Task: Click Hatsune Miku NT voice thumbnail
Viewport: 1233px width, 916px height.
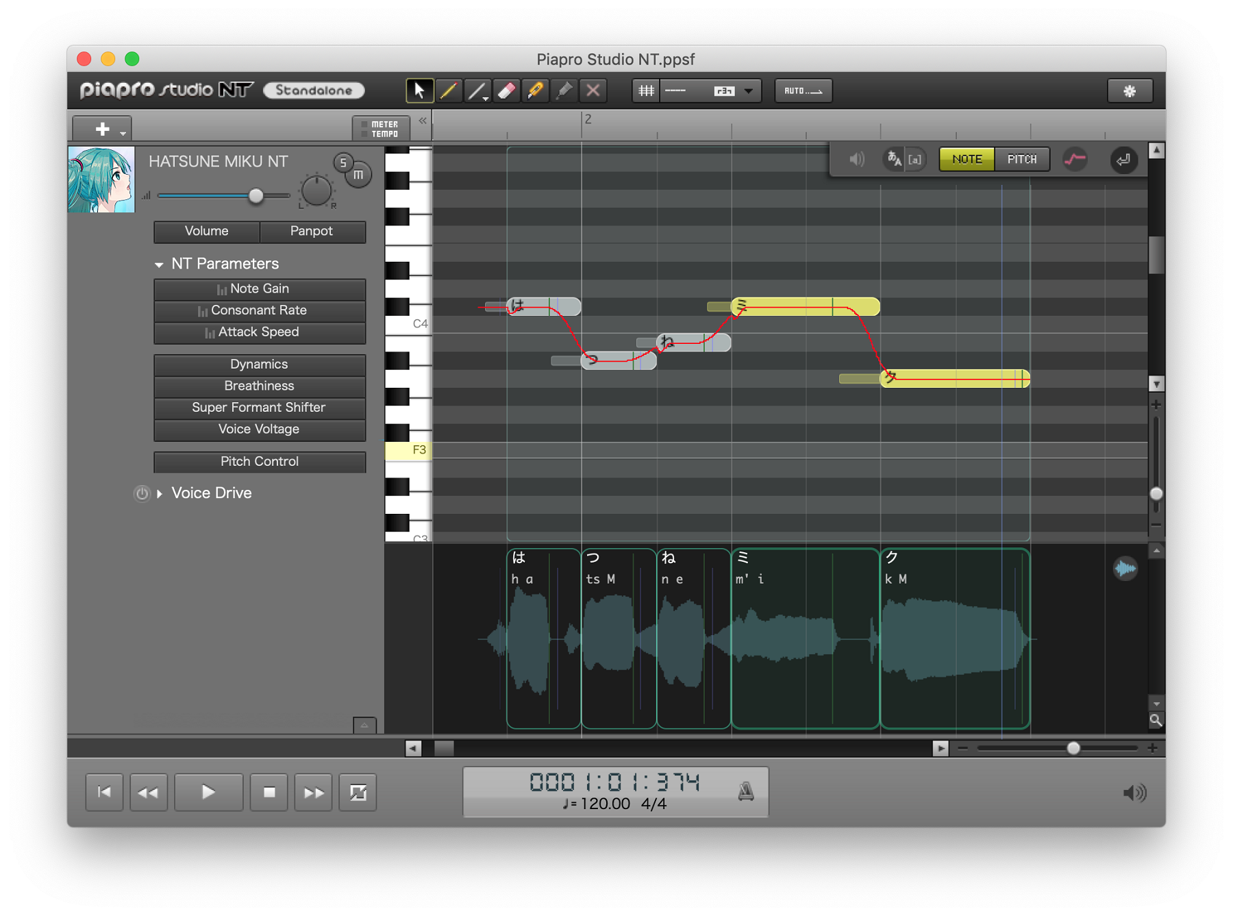Action: (101, 180)
